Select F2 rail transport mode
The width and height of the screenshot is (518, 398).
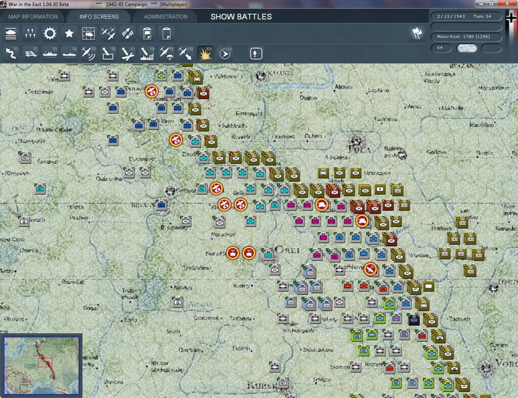click(x=31, y=53)
